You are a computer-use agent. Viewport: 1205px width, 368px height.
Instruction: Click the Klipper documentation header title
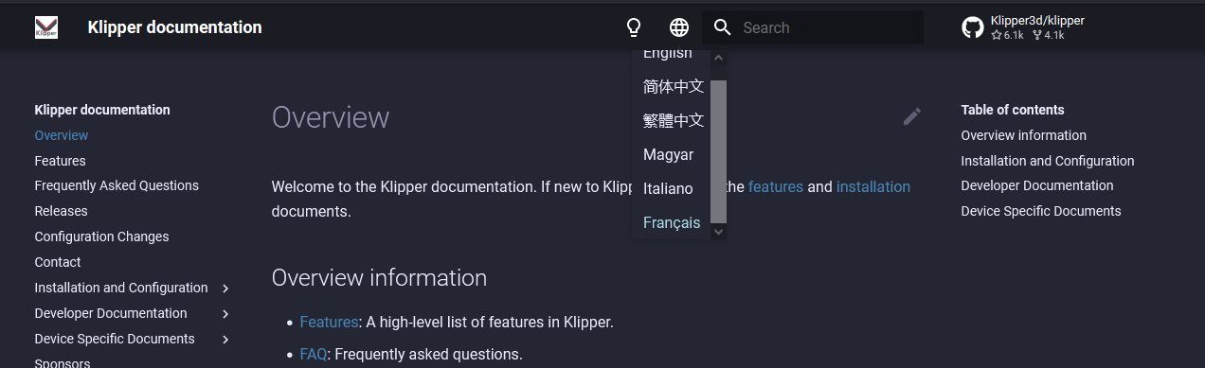click(174, 27)
